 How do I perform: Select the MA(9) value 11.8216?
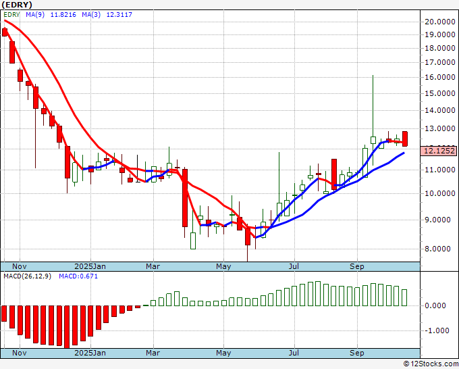point(63,14)
